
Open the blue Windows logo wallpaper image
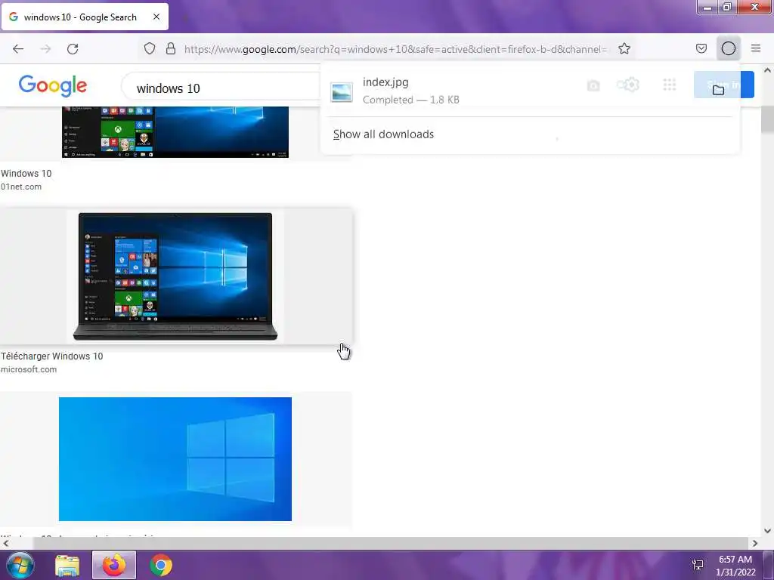pyautogui.click(x=175, y=459)
